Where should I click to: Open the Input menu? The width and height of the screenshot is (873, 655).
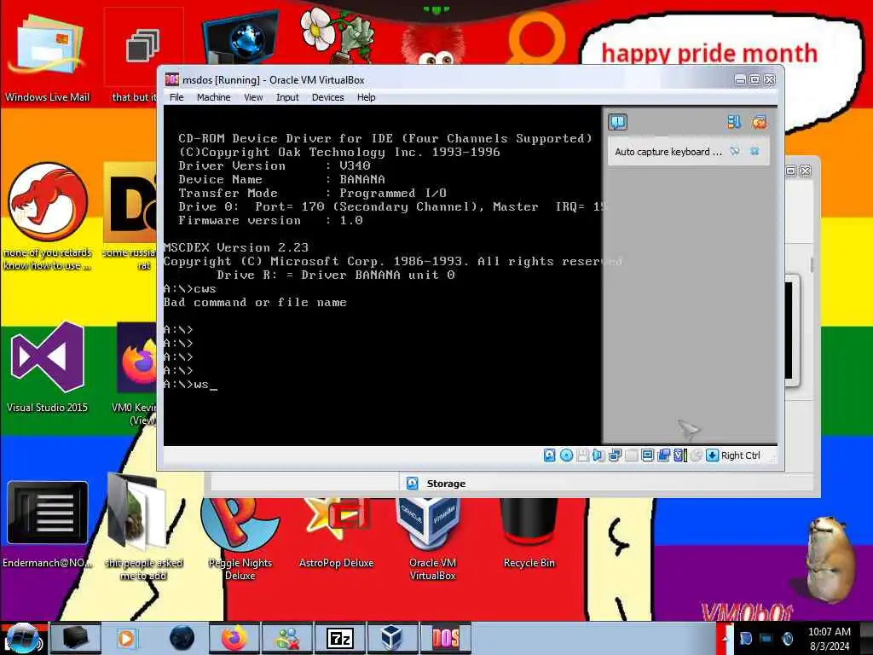(287, 97)
